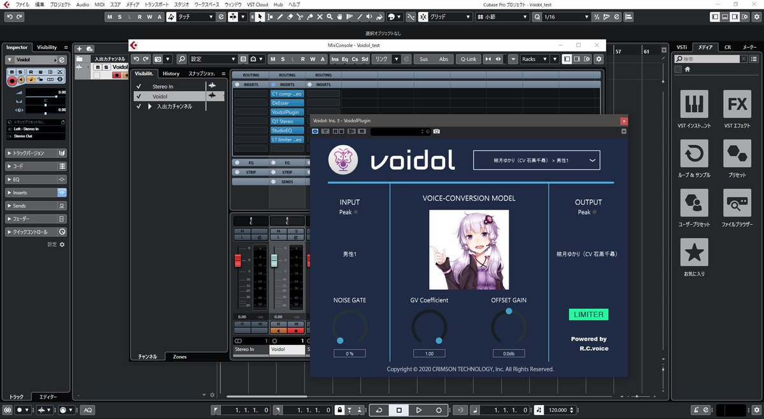Image resolution: width=764 pixels, height=419 pixels.
Task: Open User Presets tile
Action: click(694, 203)
